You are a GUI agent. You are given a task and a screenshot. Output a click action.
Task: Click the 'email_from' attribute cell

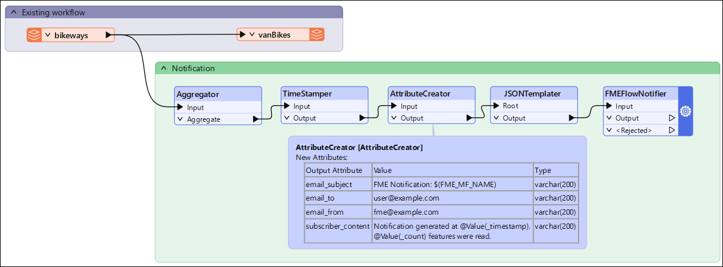pos(338,212)
